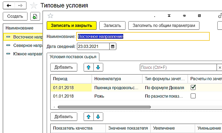The image size is (222, 133).
Task: Click Увеличение column header
Action: (173, 128)
